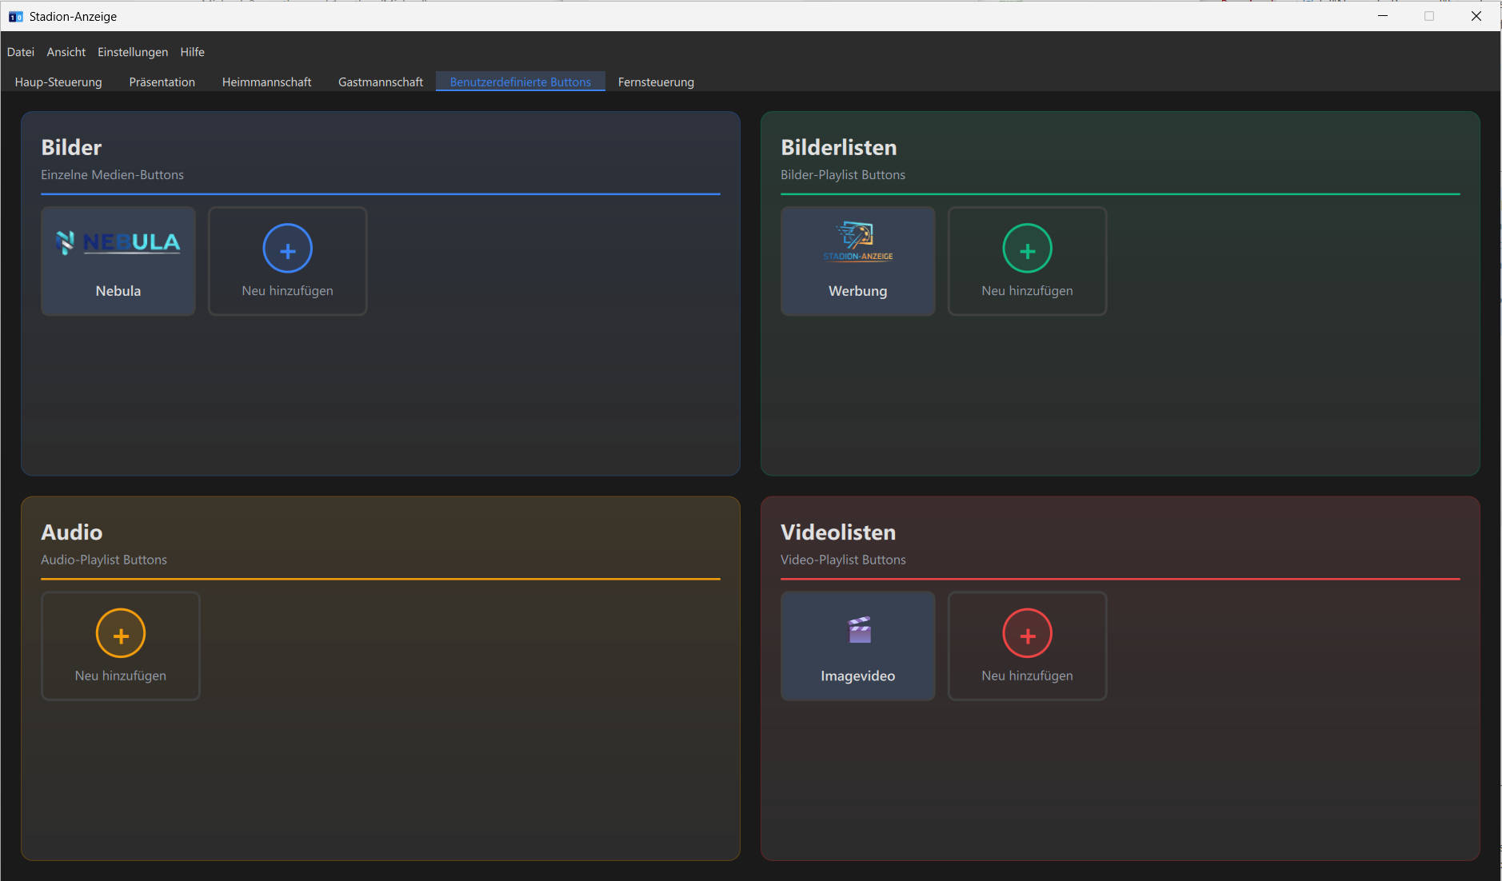
Task: Click the blue plus icon in Bilder
Action: (287, 249)
